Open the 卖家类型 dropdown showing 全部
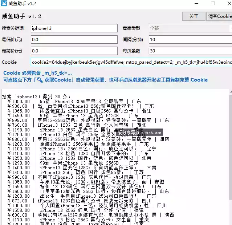The width and height of the screenshot is (232, 225). click(x=190, y=28)
